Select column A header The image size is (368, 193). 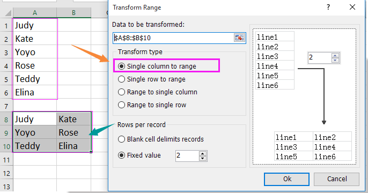(x=35, y=13)
